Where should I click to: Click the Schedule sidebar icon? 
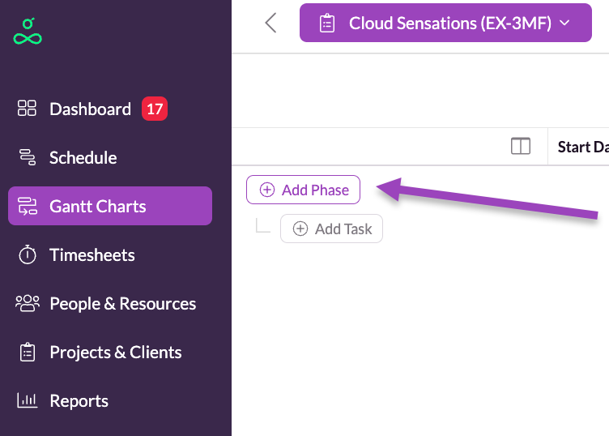[x=28, y=157]
